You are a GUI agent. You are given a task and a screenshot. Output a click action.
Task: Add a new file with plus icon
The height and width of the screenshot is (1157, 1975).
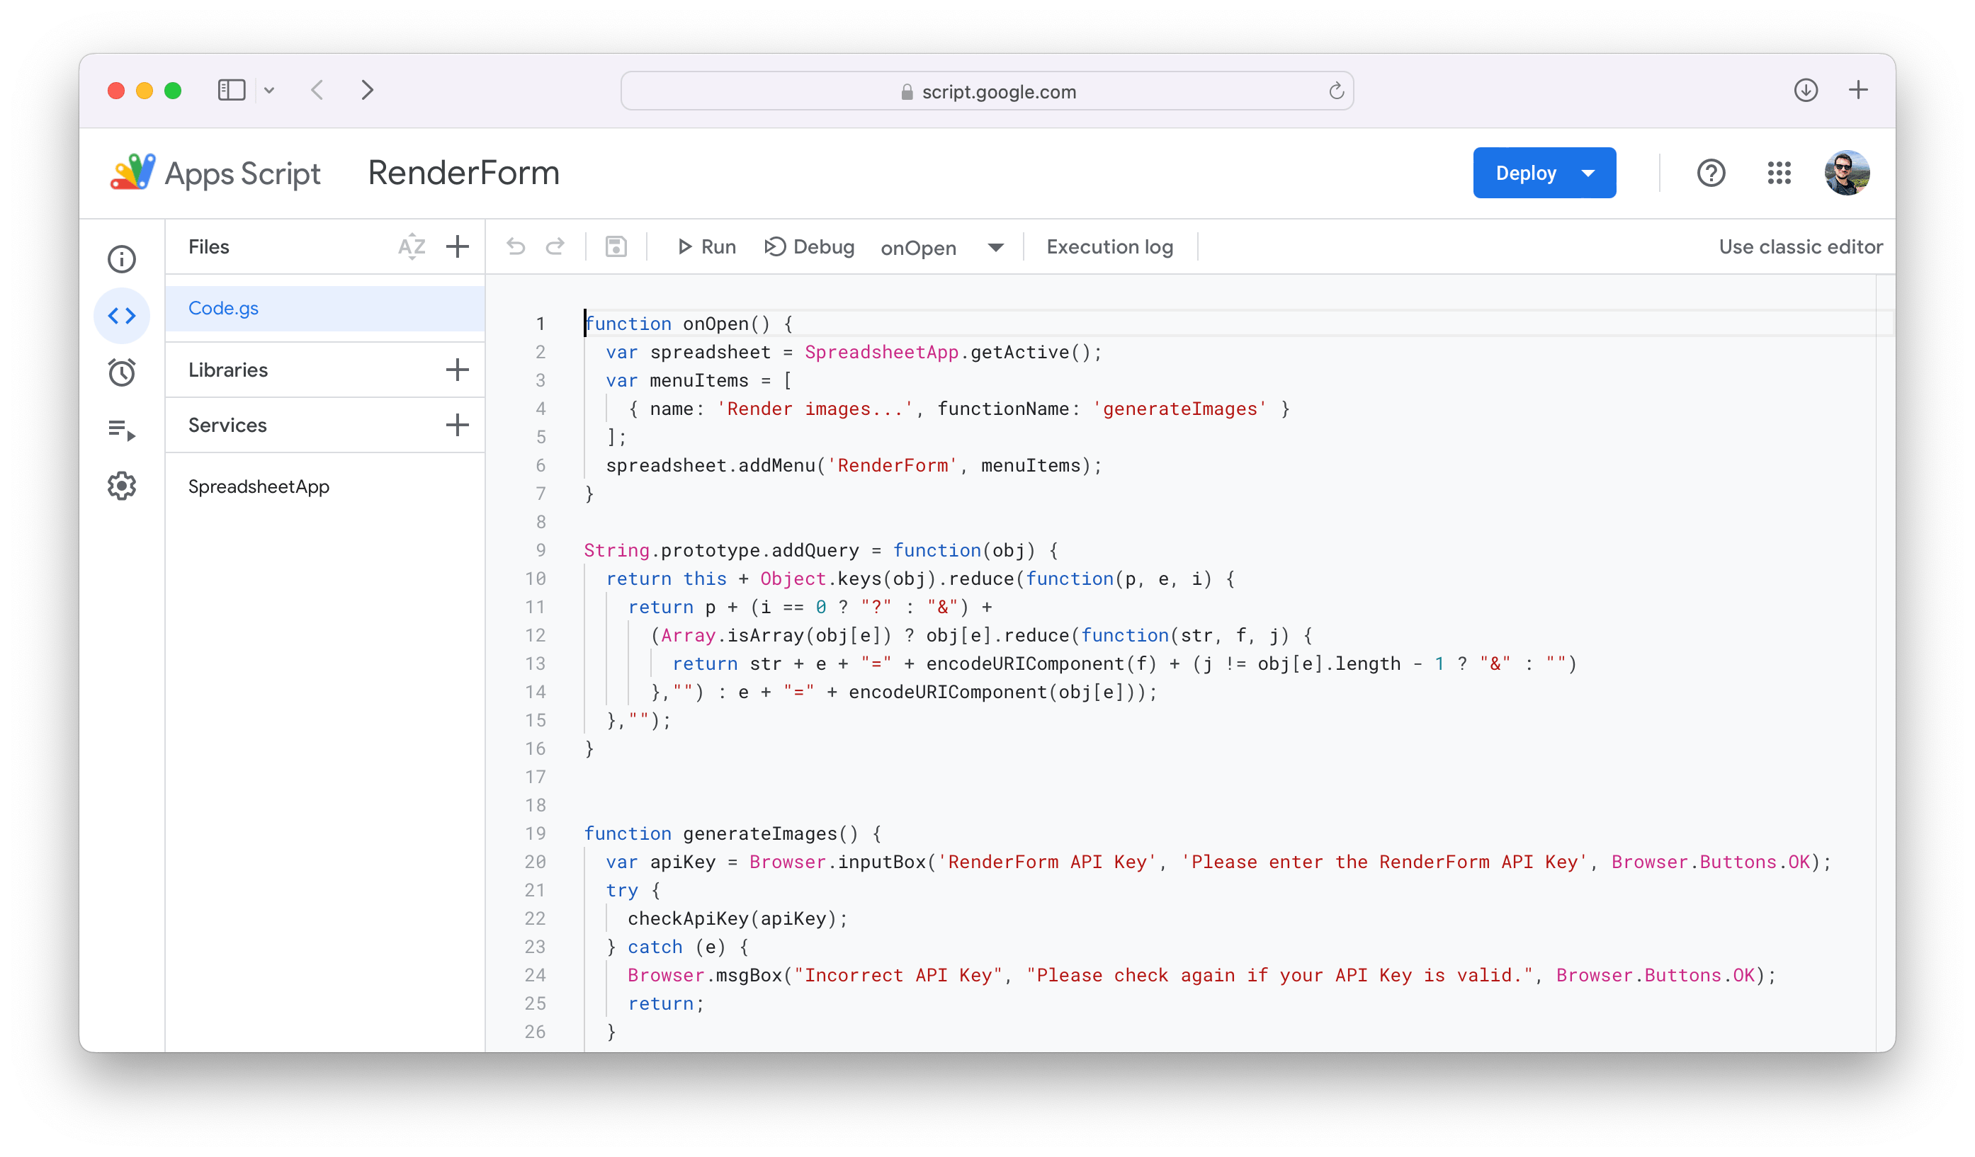pos(457,246)
